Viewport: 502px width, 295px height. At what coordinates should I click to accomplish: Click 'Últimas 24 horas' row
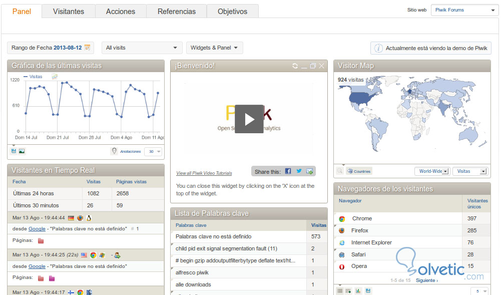tap(86, 193)
